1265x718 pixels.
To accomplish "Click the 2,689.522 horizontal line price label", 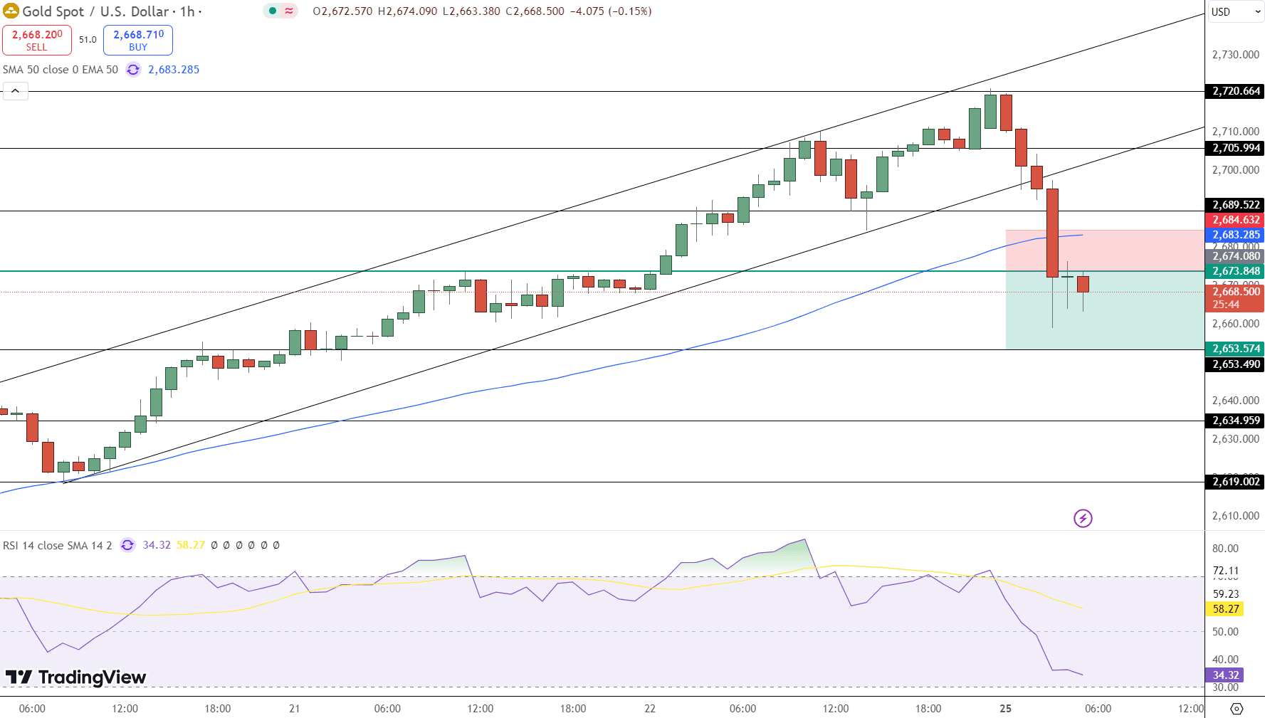I will (1235, 205).
